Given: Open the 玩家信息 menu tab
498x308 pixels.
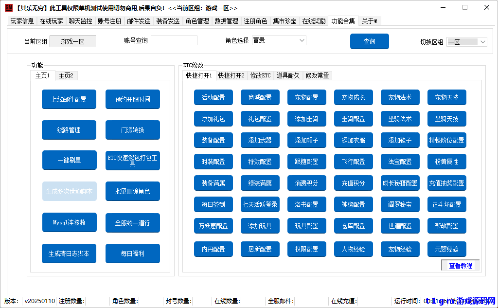Looking at the screenshot, I should coord(22,21).
